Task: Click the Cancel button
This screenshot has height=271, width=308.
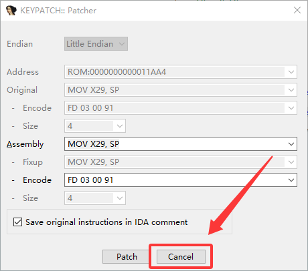Action: pyautogui.click(x=181, y=257)
